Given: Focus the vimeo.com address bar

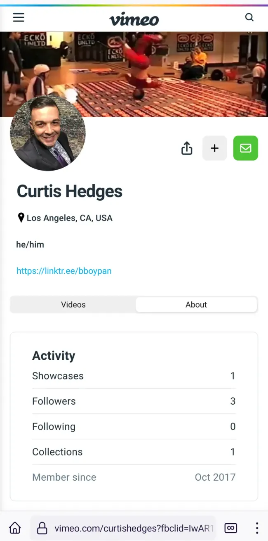Looking at the screenshot, I should pyautogui.click(x=134, y=528).
